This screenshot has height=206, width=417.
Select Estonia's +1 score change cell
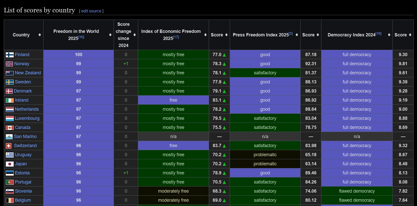[x=126, y=173]
